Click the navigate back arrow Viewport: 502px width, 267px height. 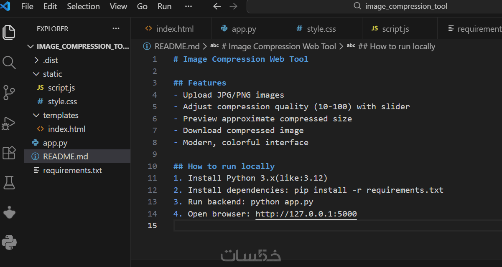coord(217,6)
